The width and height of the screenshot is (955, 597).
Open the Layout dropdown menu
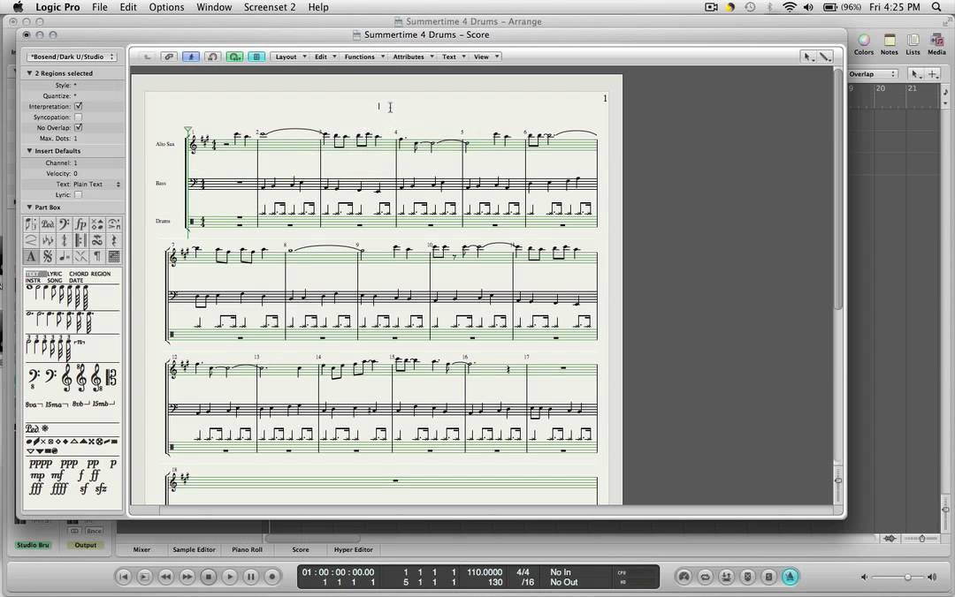[290, 57]
